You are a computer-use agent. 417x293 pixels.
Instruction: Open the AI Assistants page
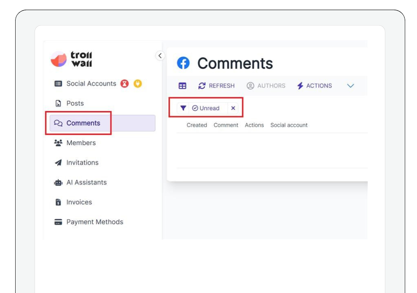[86, 182]
